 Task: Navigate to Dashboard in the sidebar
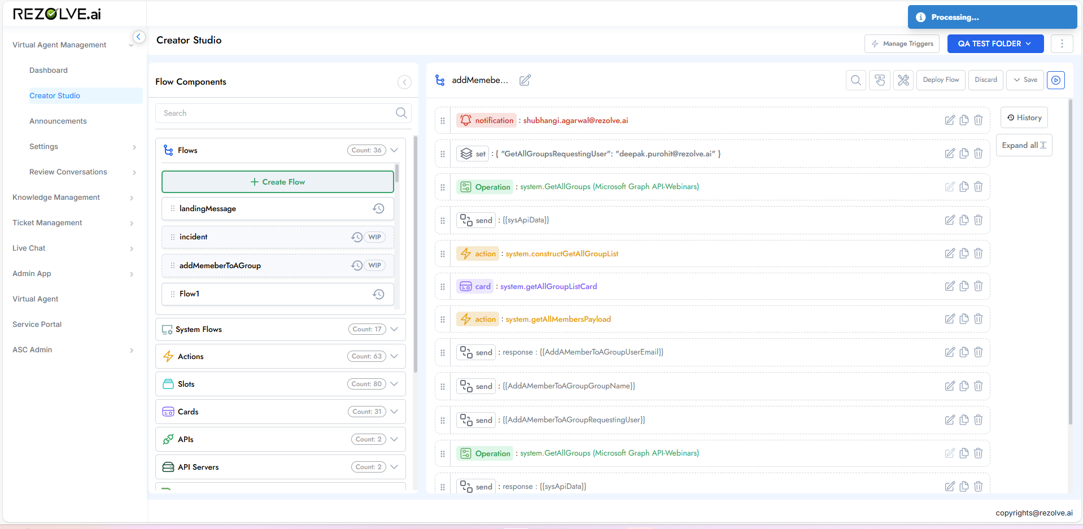coord(48,70)
